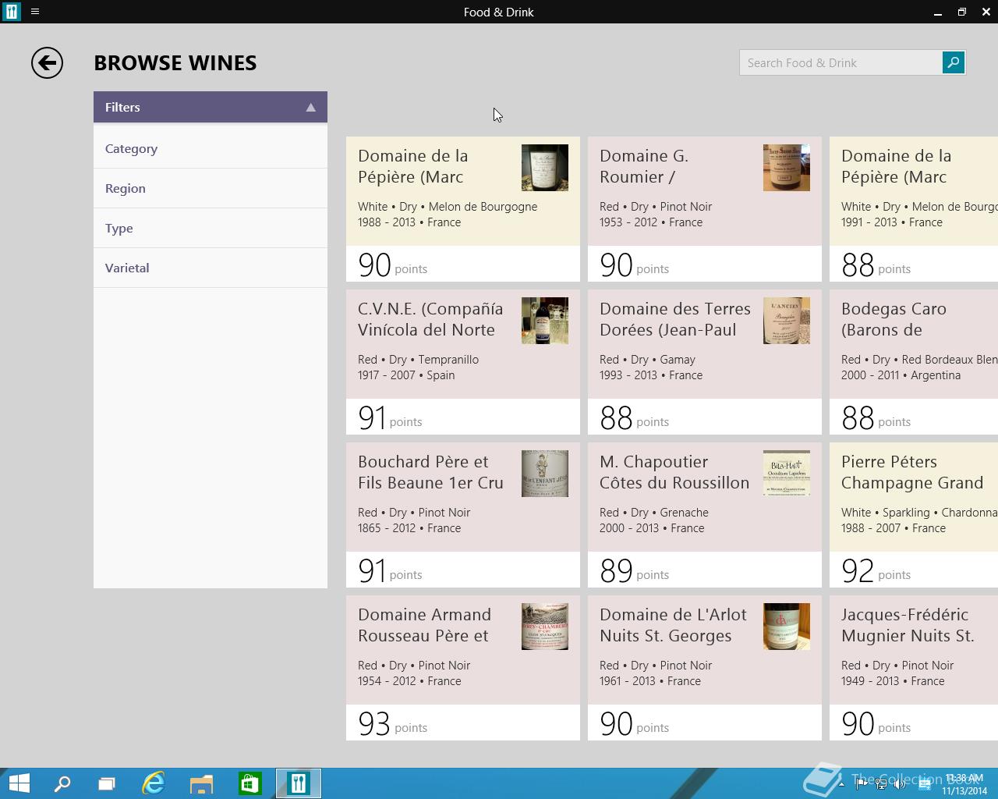Select Food & Drink taskbar icon

(298, 783)
